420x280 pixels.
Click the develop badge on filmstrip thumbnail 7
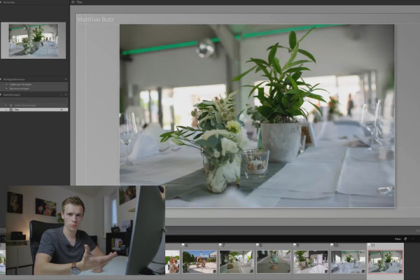tap(252, 272)
